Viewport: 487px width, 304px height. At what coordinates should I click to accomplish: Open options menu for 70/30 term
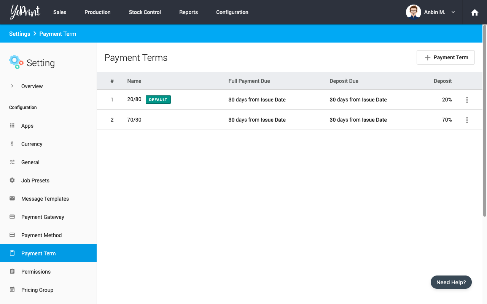point(467,120)
